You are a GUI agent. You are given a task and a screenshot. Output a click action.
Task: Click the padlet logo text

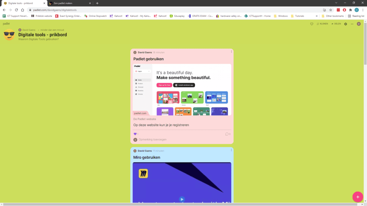coord(6,24)
